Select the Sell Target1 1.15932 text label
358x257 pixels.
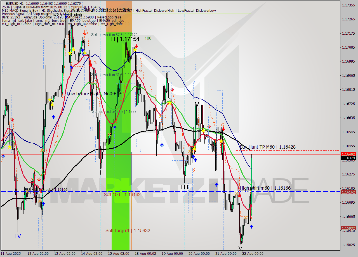(x=128, y=230)
